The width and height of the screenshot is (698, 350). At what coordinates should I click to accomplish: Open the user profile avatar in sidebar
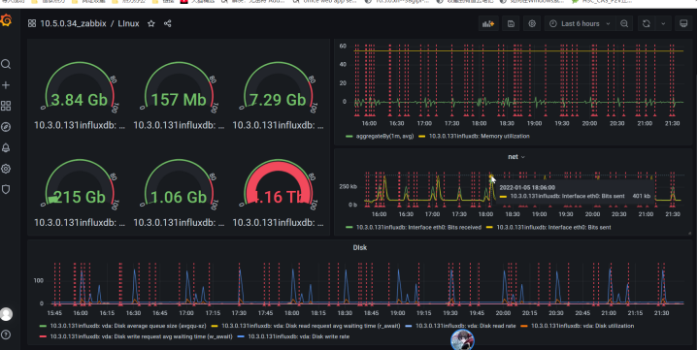click(x=6, y=314)
